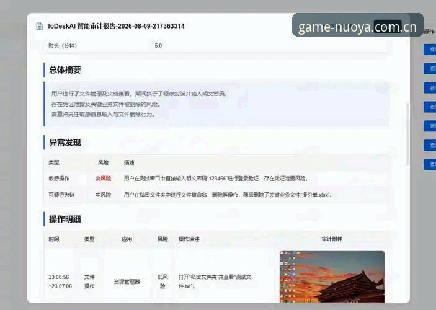Click the duration value "5.0"

pos(158,46)
